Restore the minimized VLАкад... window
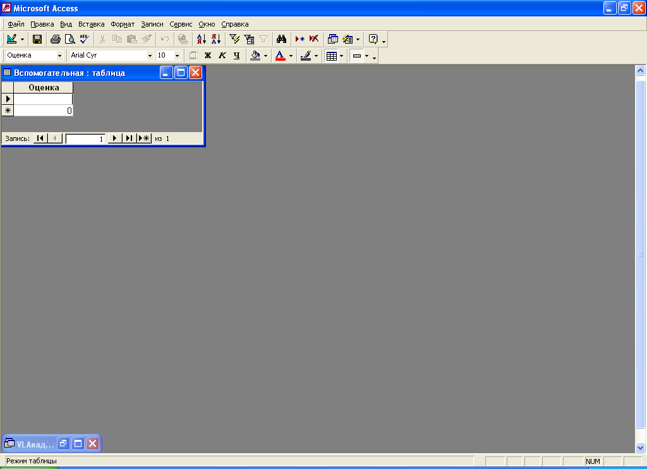Screen dimensions: 647x469 coord(63,444)
